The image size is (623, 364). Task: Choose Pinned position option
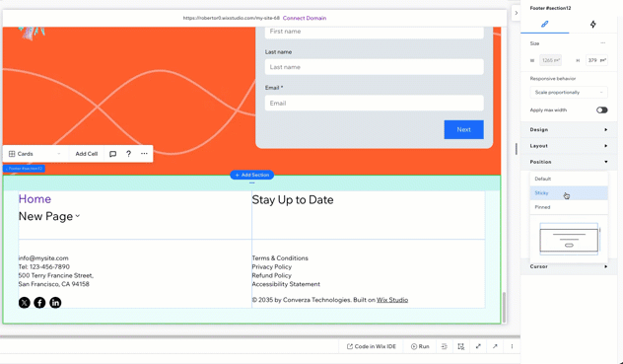(x=569, y=207)
